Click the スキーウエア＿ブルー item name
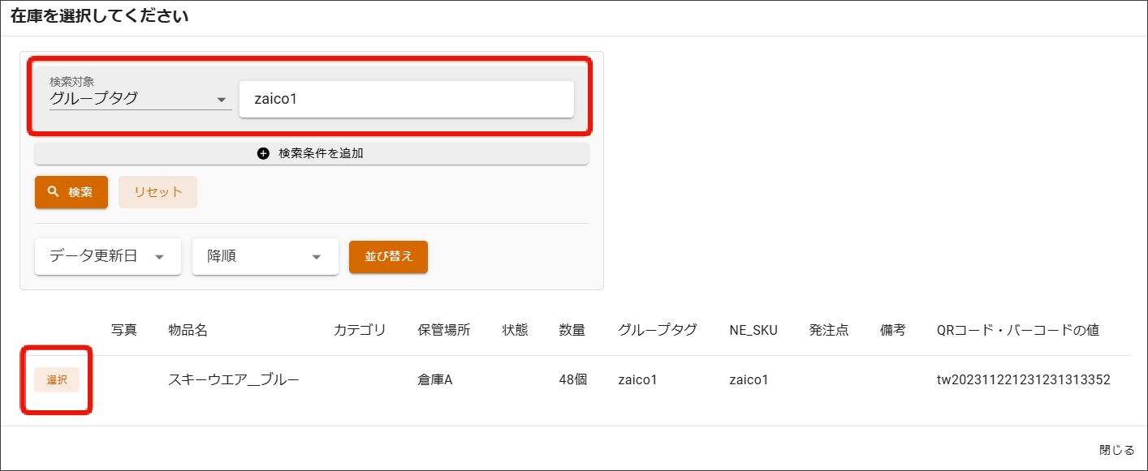Viewport: 1148px width, 471px height. tap(234, 379)
